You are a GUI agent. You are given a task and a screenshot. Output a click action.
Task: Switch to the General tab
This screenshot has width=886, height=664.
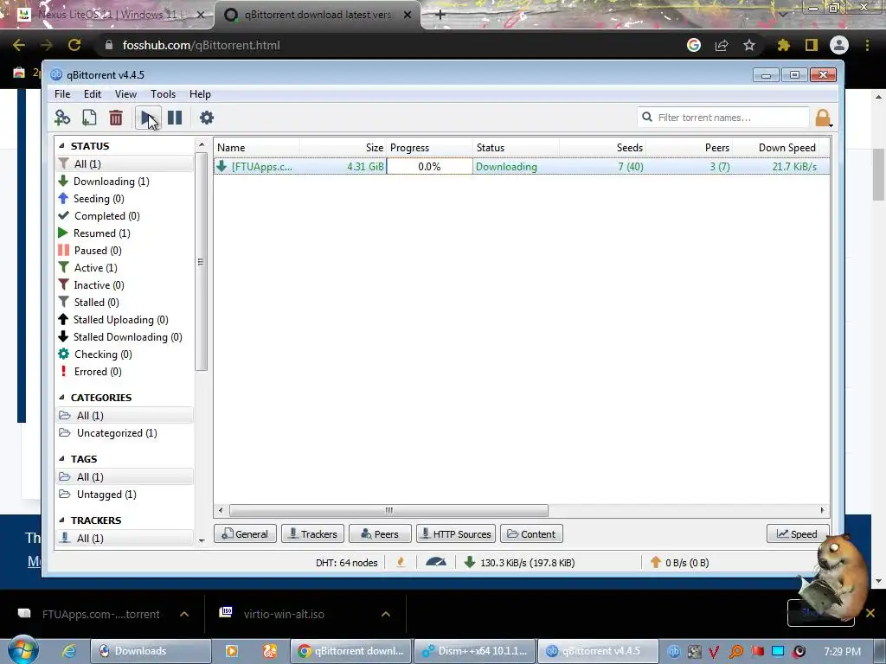245,534
